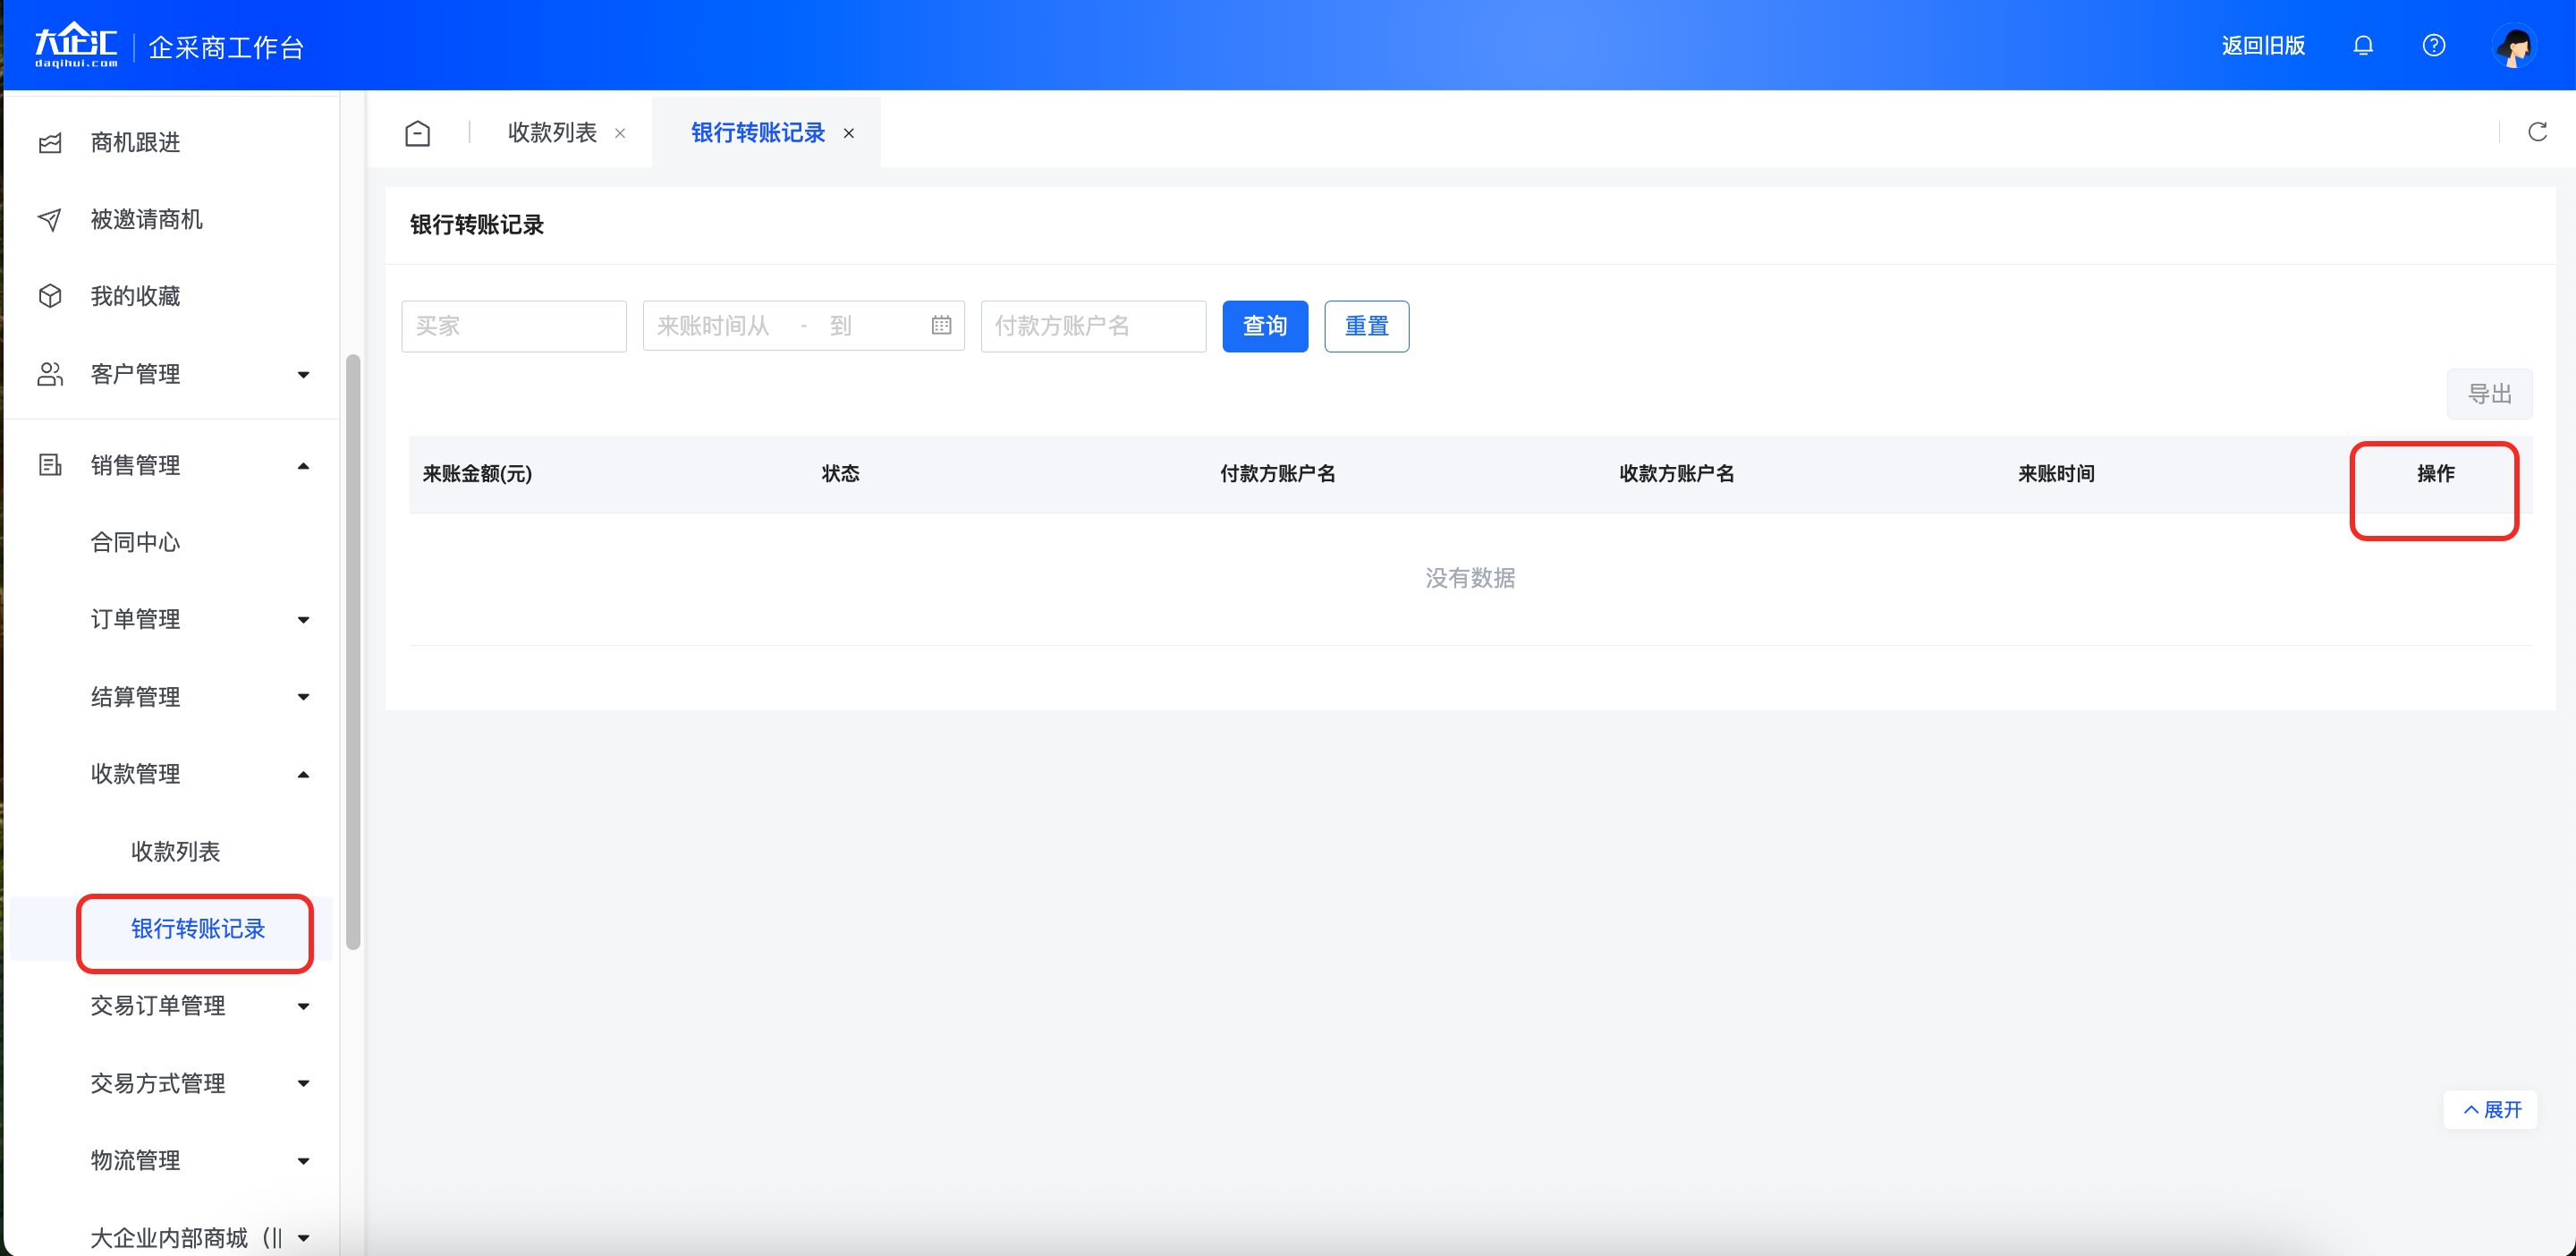Open 合同中心 in the sidebar
Screen dimensions: 2576x1256
(135, 542)
